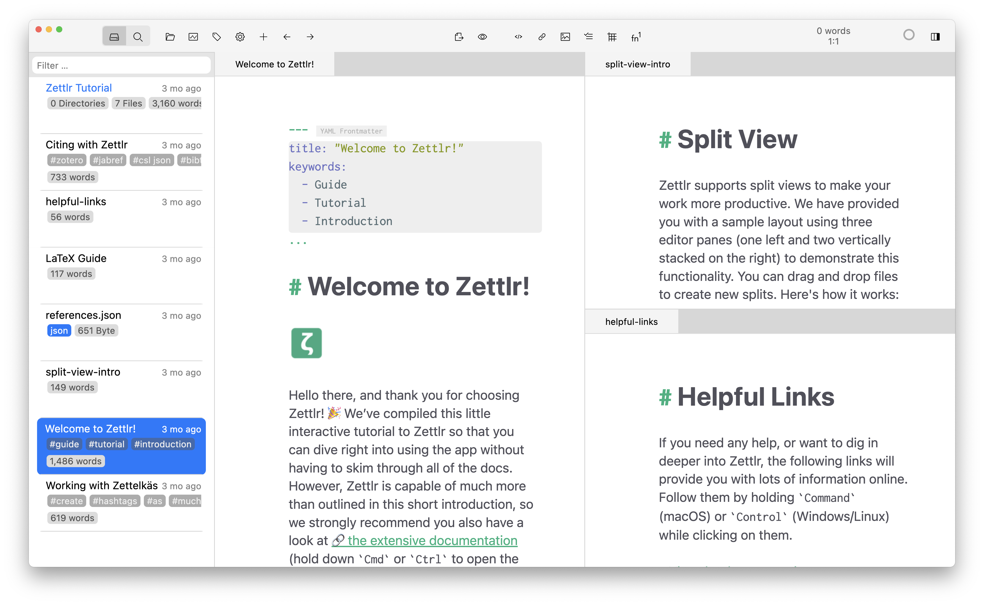This screenshot has height=605, width=984.
Task: Insert task list icon
Action: pyautogui.click(x=589, y=37)
